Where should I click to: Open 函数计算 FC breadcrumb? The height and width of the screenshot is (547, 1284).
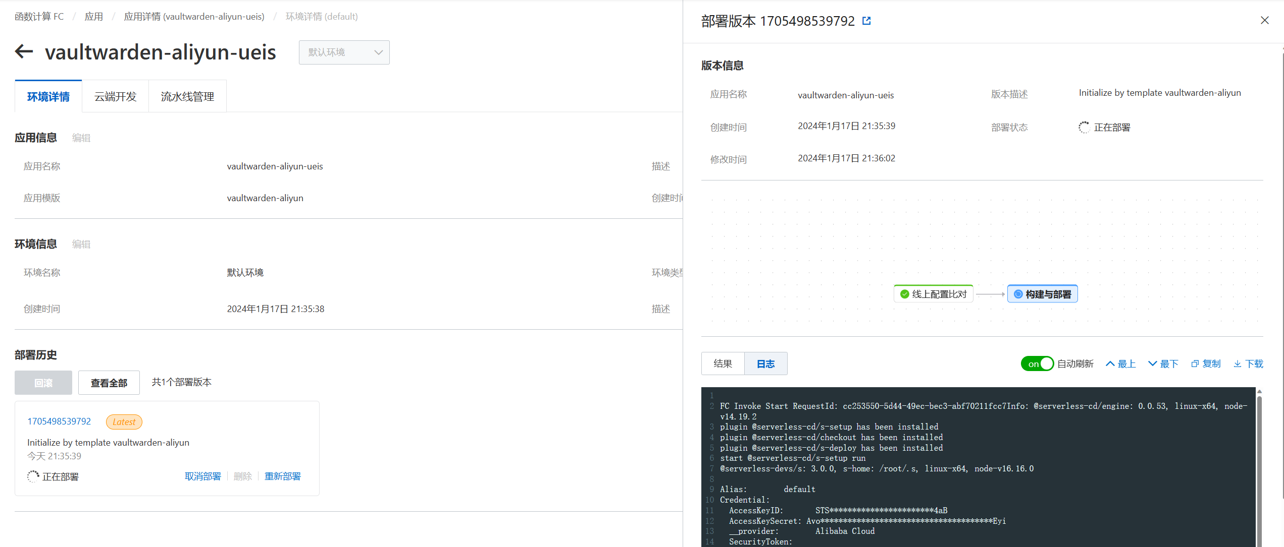(39, 17)
